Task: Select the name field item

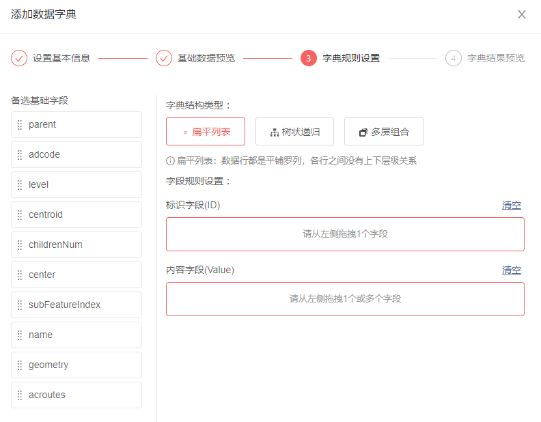Action: pyautogui.click(x=77, y=335)
